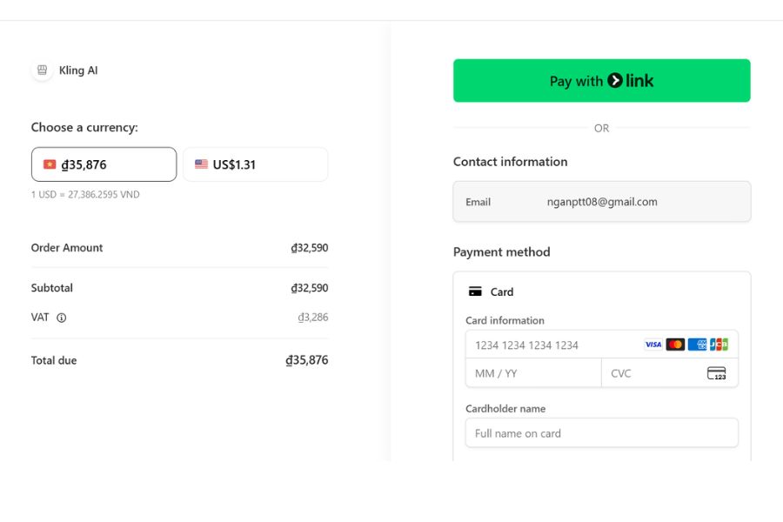The image size is (783, 522).
Task: Click the Kling AI merchant name
Action: (78, 70)
